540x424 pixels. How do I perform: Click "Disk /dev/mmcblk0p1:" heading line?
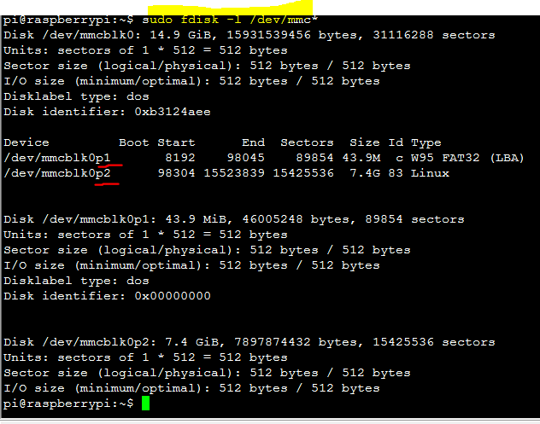tap(80, 219)
